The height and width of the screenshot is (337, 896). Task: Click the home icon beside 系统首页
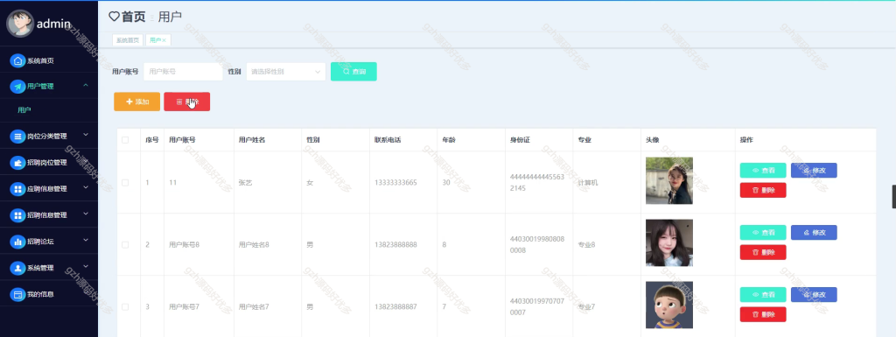pyautogui.click(x=18, y=60)
